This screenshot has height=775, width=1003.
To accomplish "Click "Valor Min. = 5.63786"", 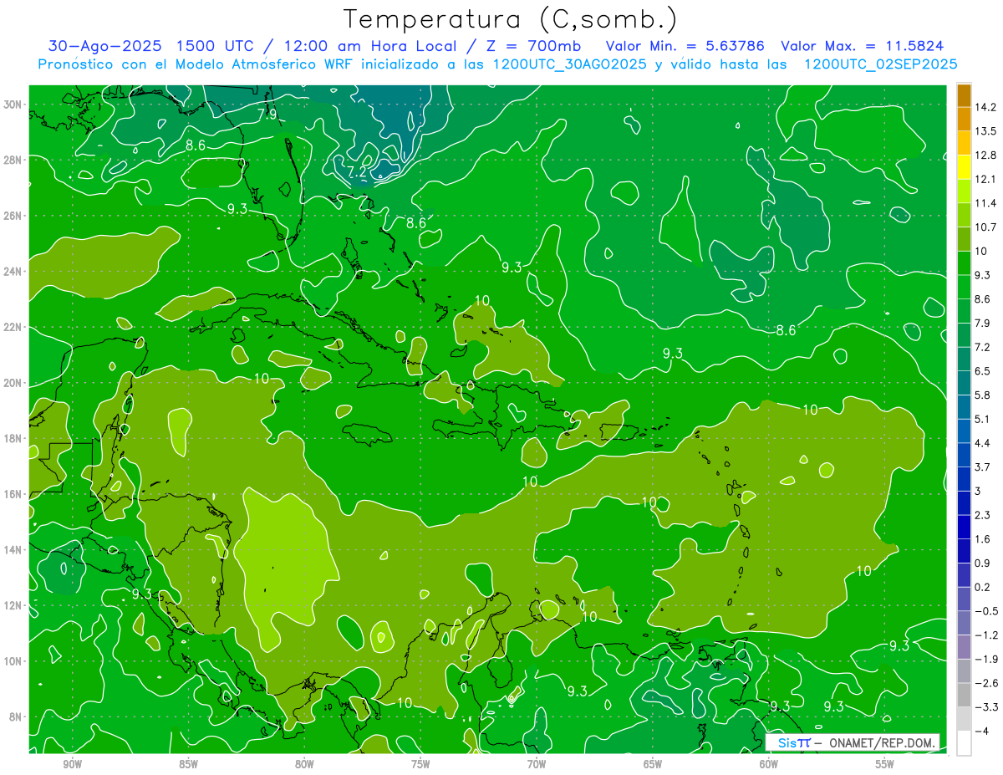I will (685, 46).
